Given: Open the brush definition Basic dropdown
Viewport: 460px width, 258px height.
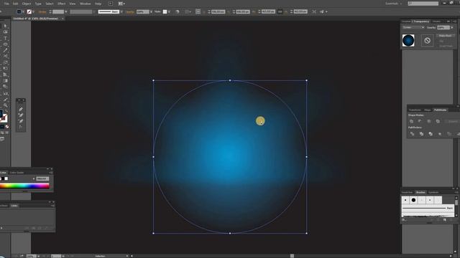Looking at the screenshot, I should tap(121, 11).
